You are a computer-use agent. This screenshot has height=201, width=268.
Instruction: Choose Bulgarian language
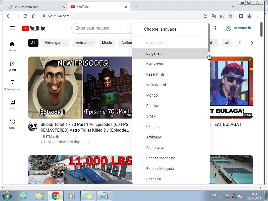pyautogui.click(x=170, y=53)
